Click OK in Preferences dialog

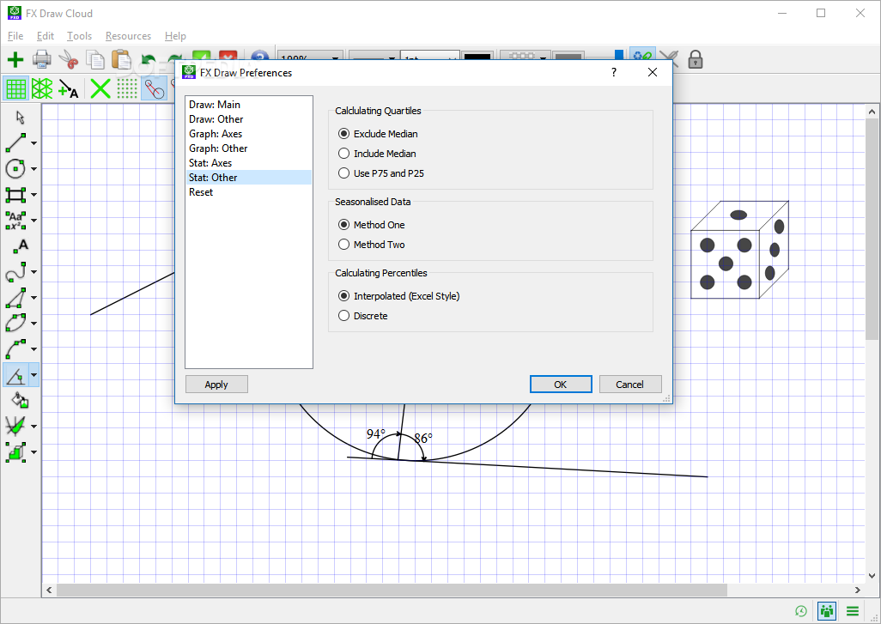pos(560,385)
